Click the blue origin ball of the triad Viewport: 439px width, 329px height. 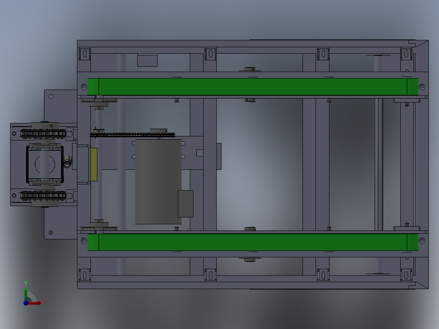coord(26,303)
